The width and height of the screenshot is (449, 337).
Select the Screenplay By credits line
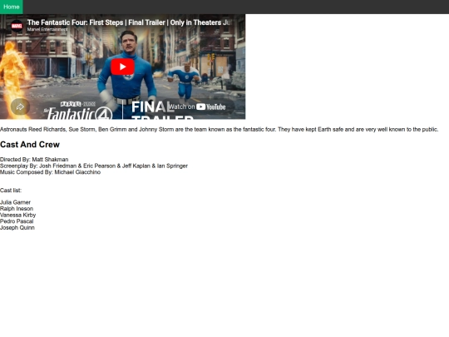pyautogui.click(x=94, y=166)
